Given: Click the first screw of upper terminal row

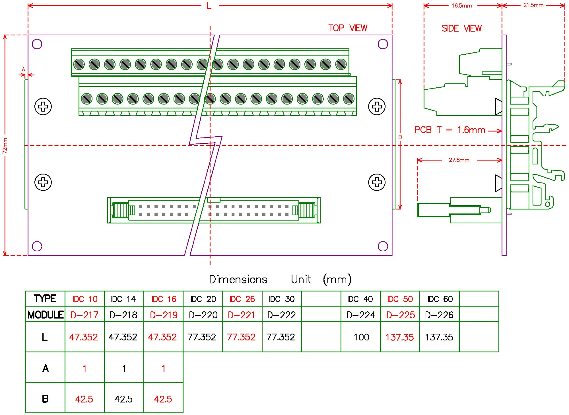Looking at the screenshot, I should pos(79,65).
